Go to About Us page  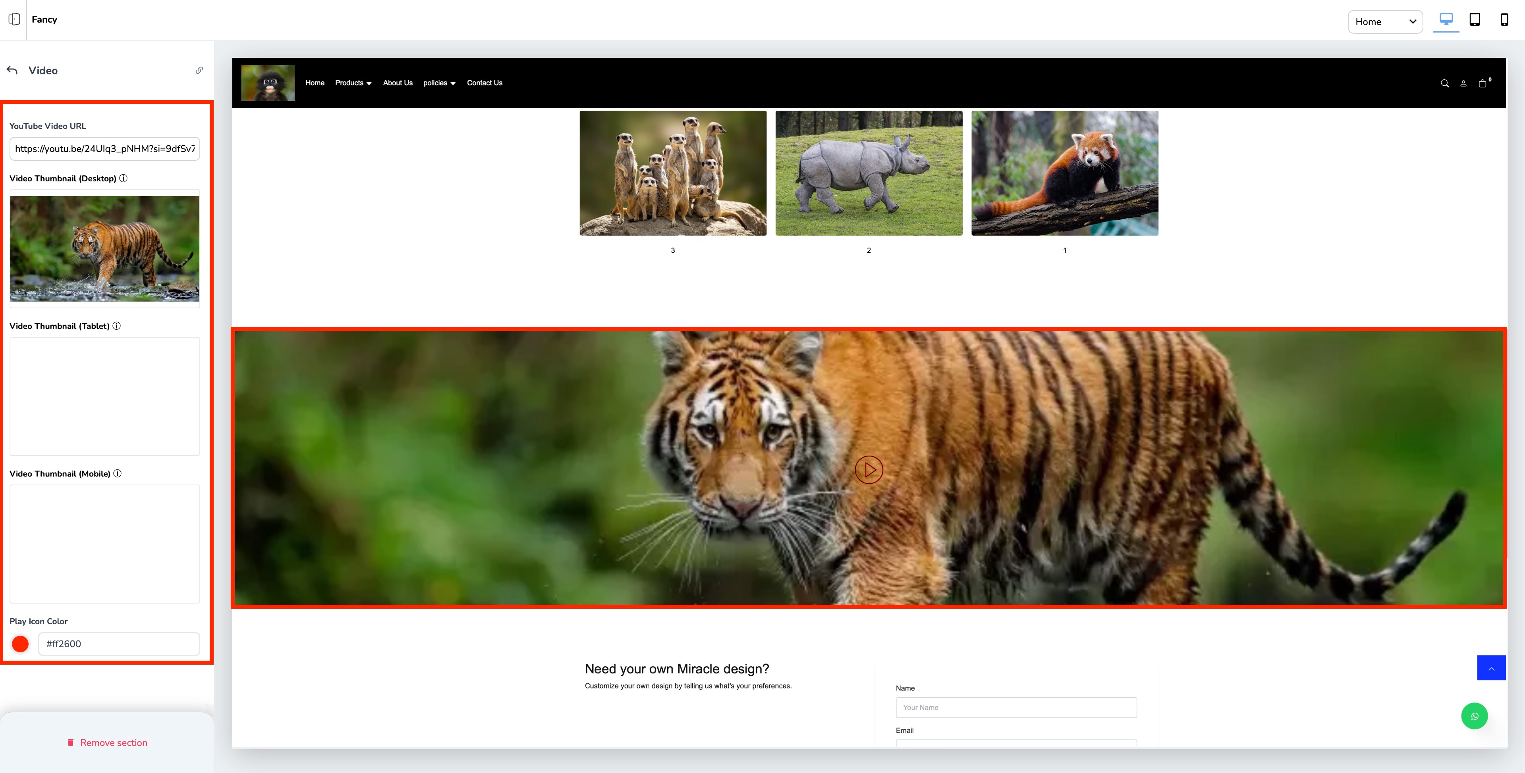pos(397,83)
